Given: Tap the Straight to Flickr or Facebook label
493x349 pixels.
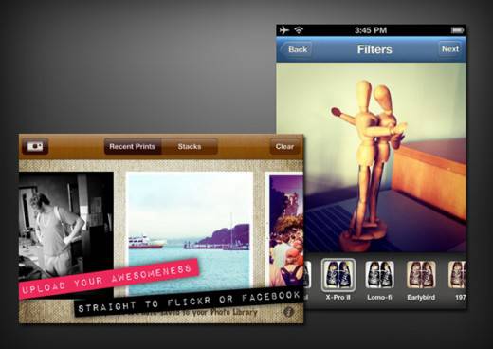Looking at the screenshot, I should tap(189, 302).
